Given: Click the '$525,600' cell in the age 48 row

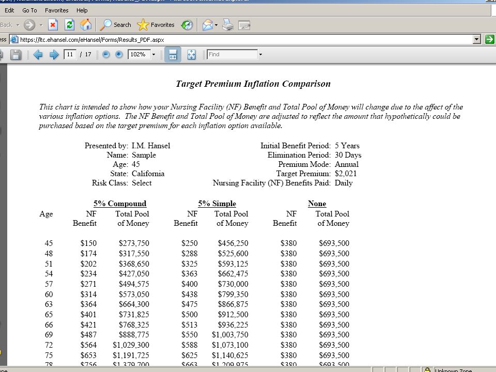Looking at the screenshot, I should 233,254.
